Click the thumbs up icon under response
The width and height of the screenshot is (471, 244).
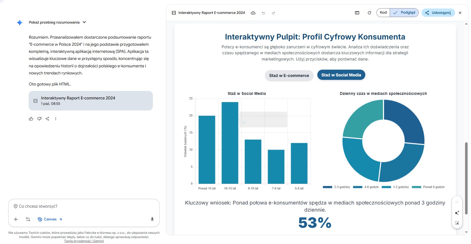(x=31, y=119)
